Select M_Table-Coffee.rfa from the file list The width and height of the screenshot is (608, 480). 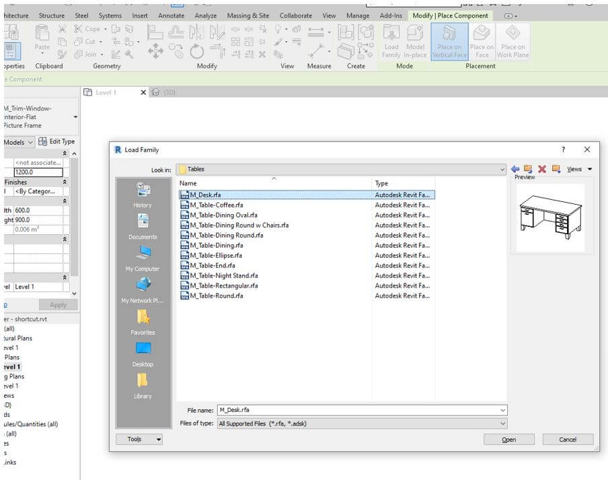217,205
